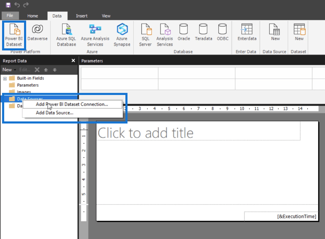Close the Report Data pane
The image size is (325, 239).
click(73, 61)
